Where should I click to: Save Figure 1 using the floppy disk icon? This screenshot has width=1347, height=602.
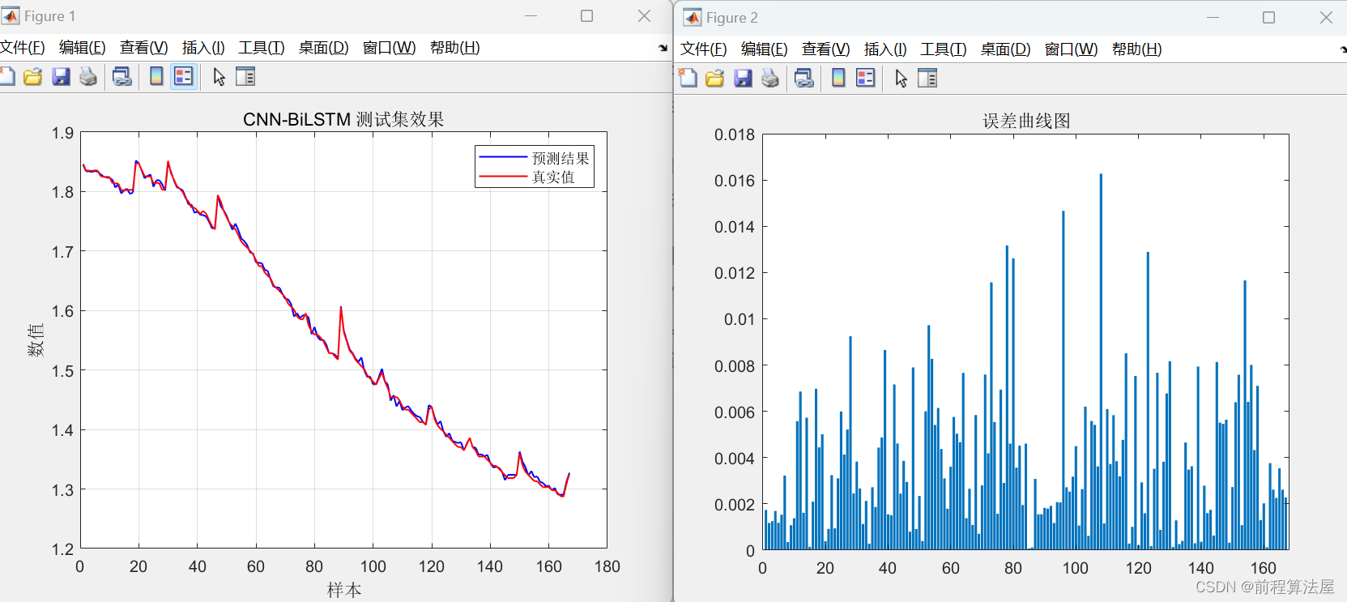pos(61,77)
